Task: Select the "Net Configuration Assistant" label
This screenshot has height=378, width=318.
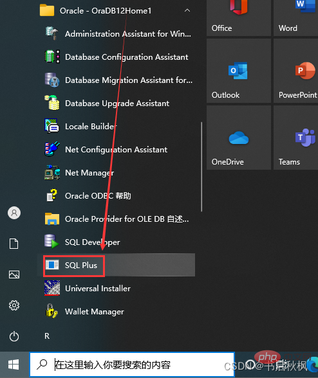Action: coord(116,150)
